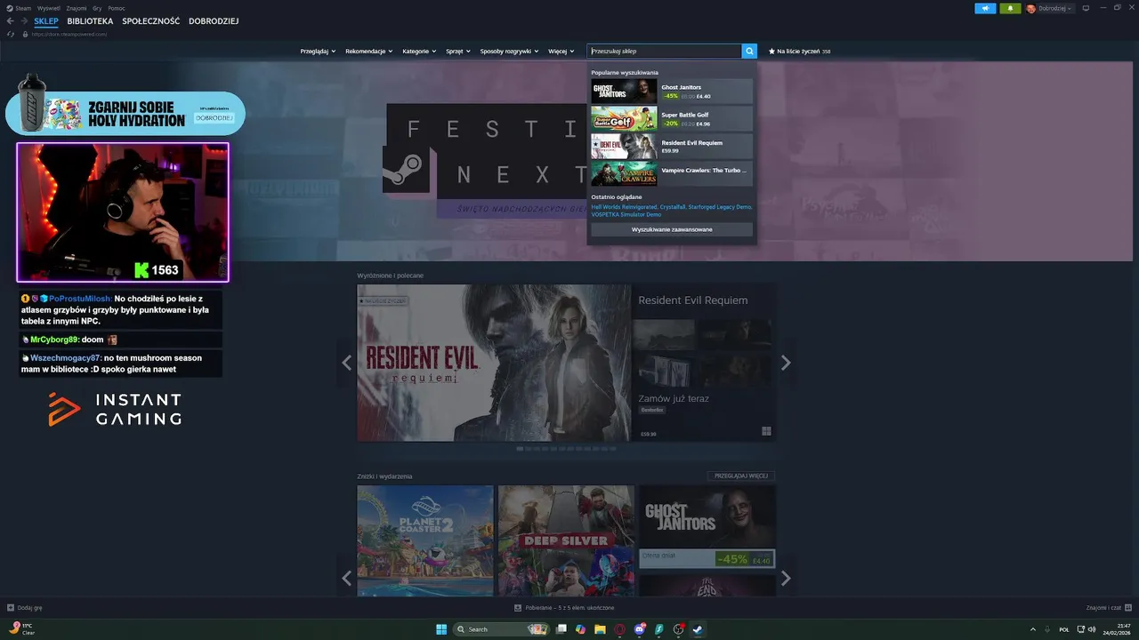Click the padlock icon beside the URL
Viewport: 1139px width, 640px height.
click(25, 34)
